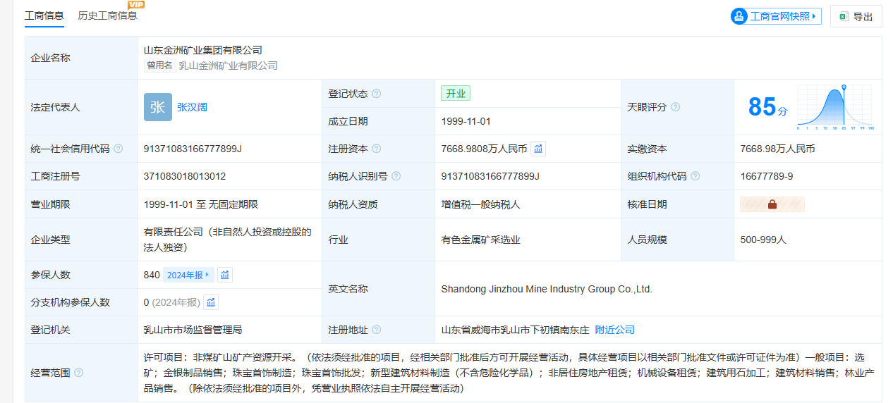
Task: Select 有色金属矿采选业 industry value
Action: 481,240
